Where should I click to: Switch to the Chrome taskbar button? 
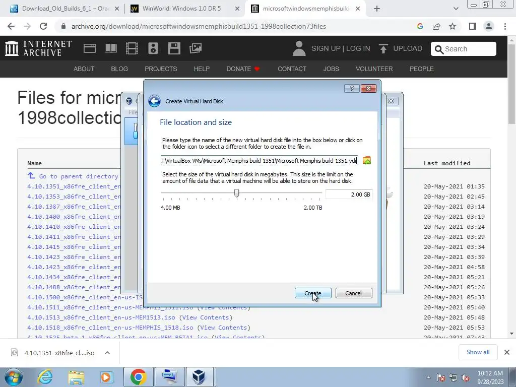click(x=138, y=377)
